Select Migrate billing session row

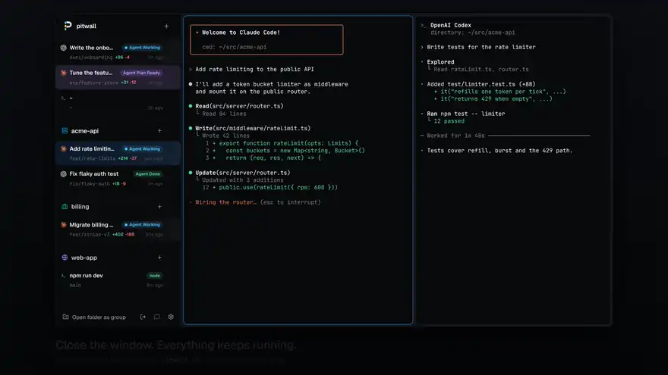coord(118,229)
